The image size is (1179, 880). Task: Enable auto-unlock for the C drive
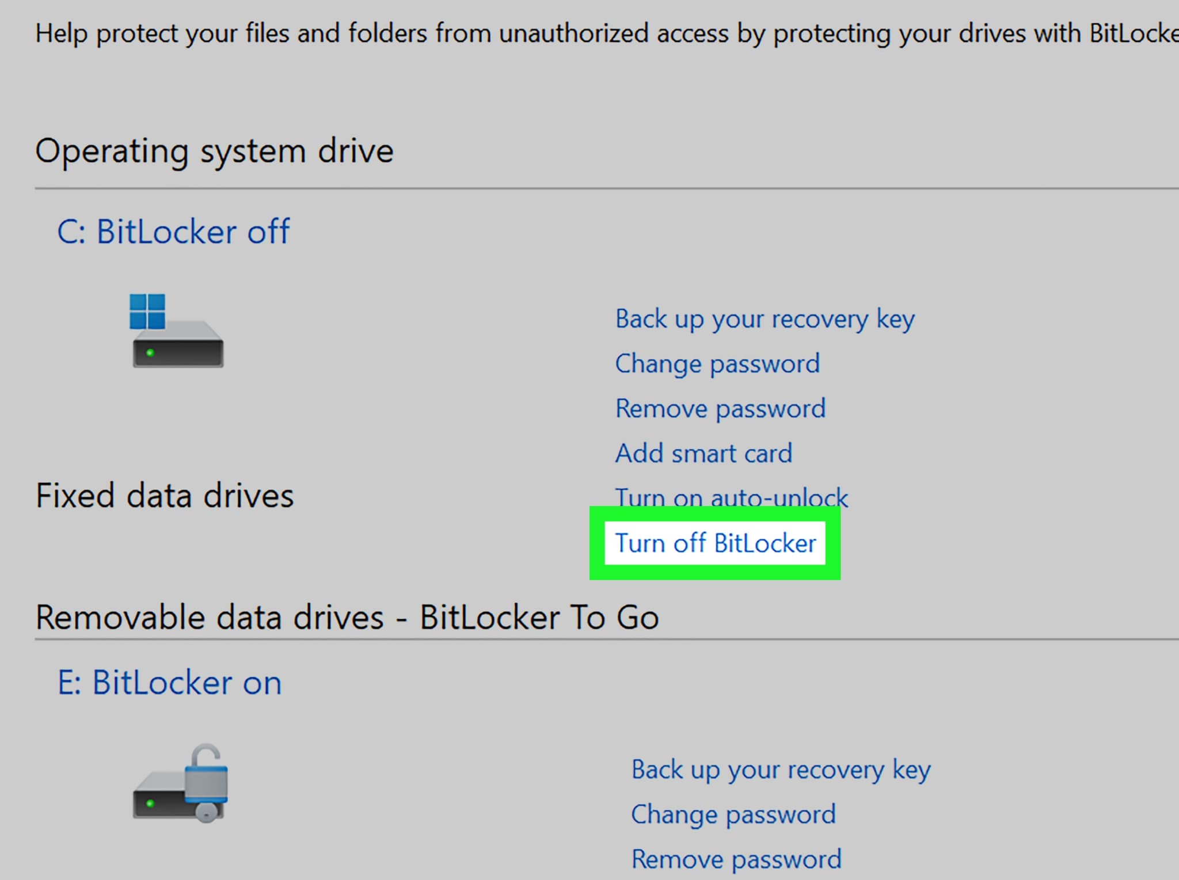pos(731,497)
